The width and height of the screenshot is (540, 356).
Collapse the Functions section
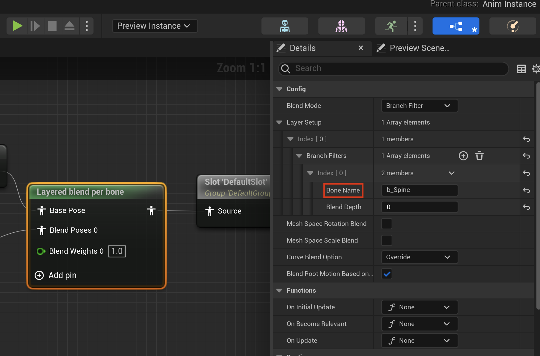coord(279,290)
